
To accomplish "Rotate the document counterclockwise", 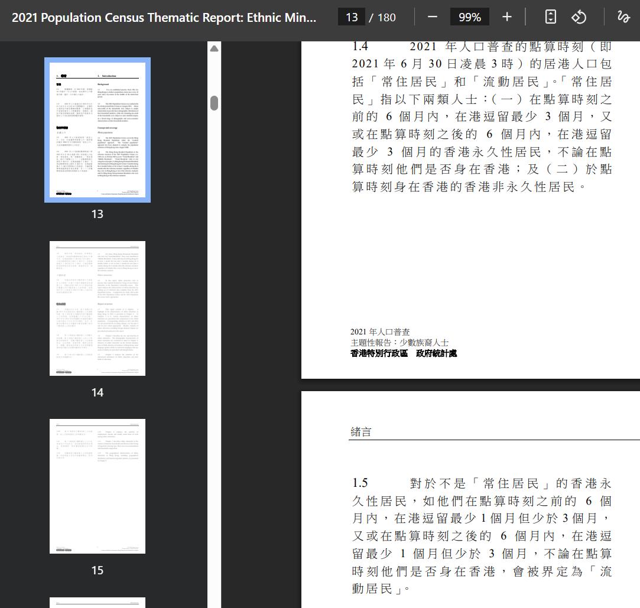I will (x=579, y=17).
